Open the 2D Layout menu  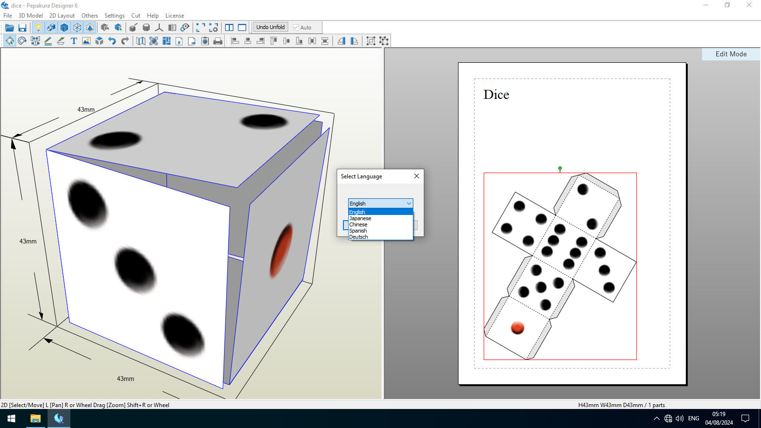coord(62,16)
